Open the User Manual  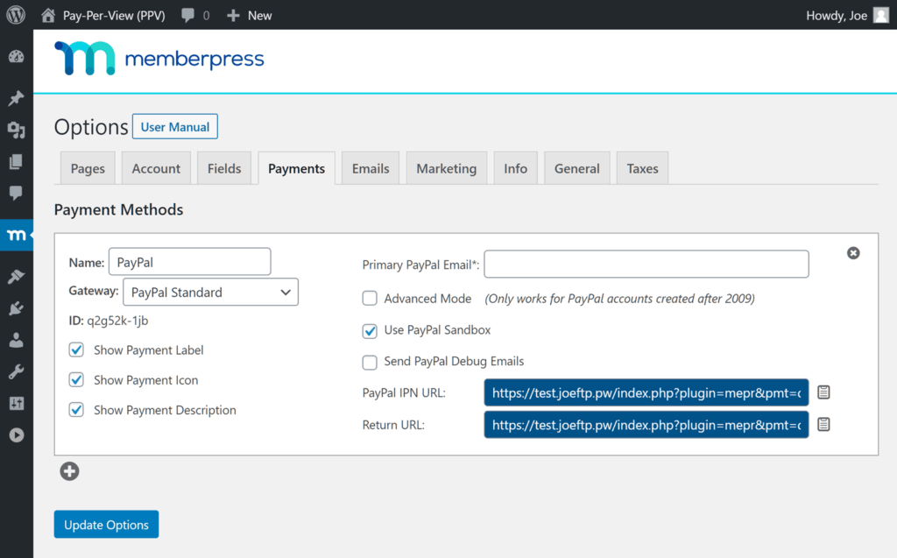(x=174, y=126)
